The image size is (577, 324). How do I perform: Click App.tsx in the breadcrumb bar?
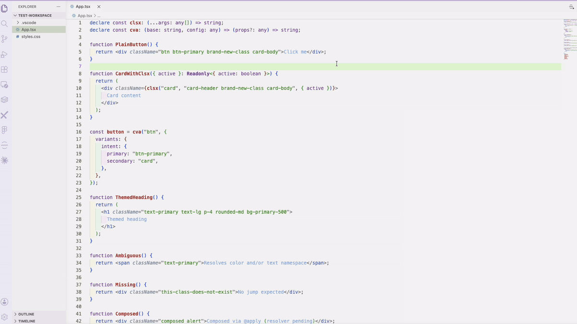pos(85,16)
